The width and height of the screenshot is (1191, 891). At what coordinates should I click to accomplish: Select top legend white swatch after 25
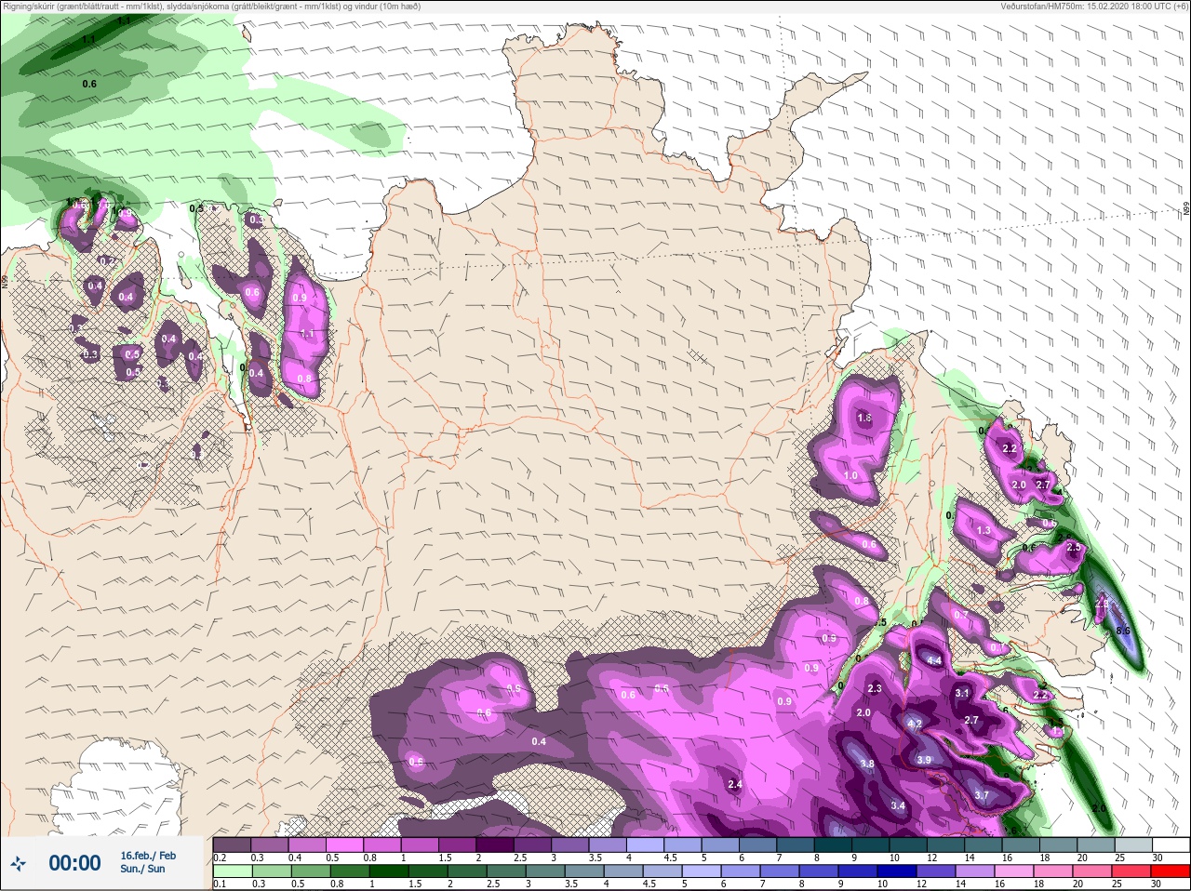(1173, 844)
